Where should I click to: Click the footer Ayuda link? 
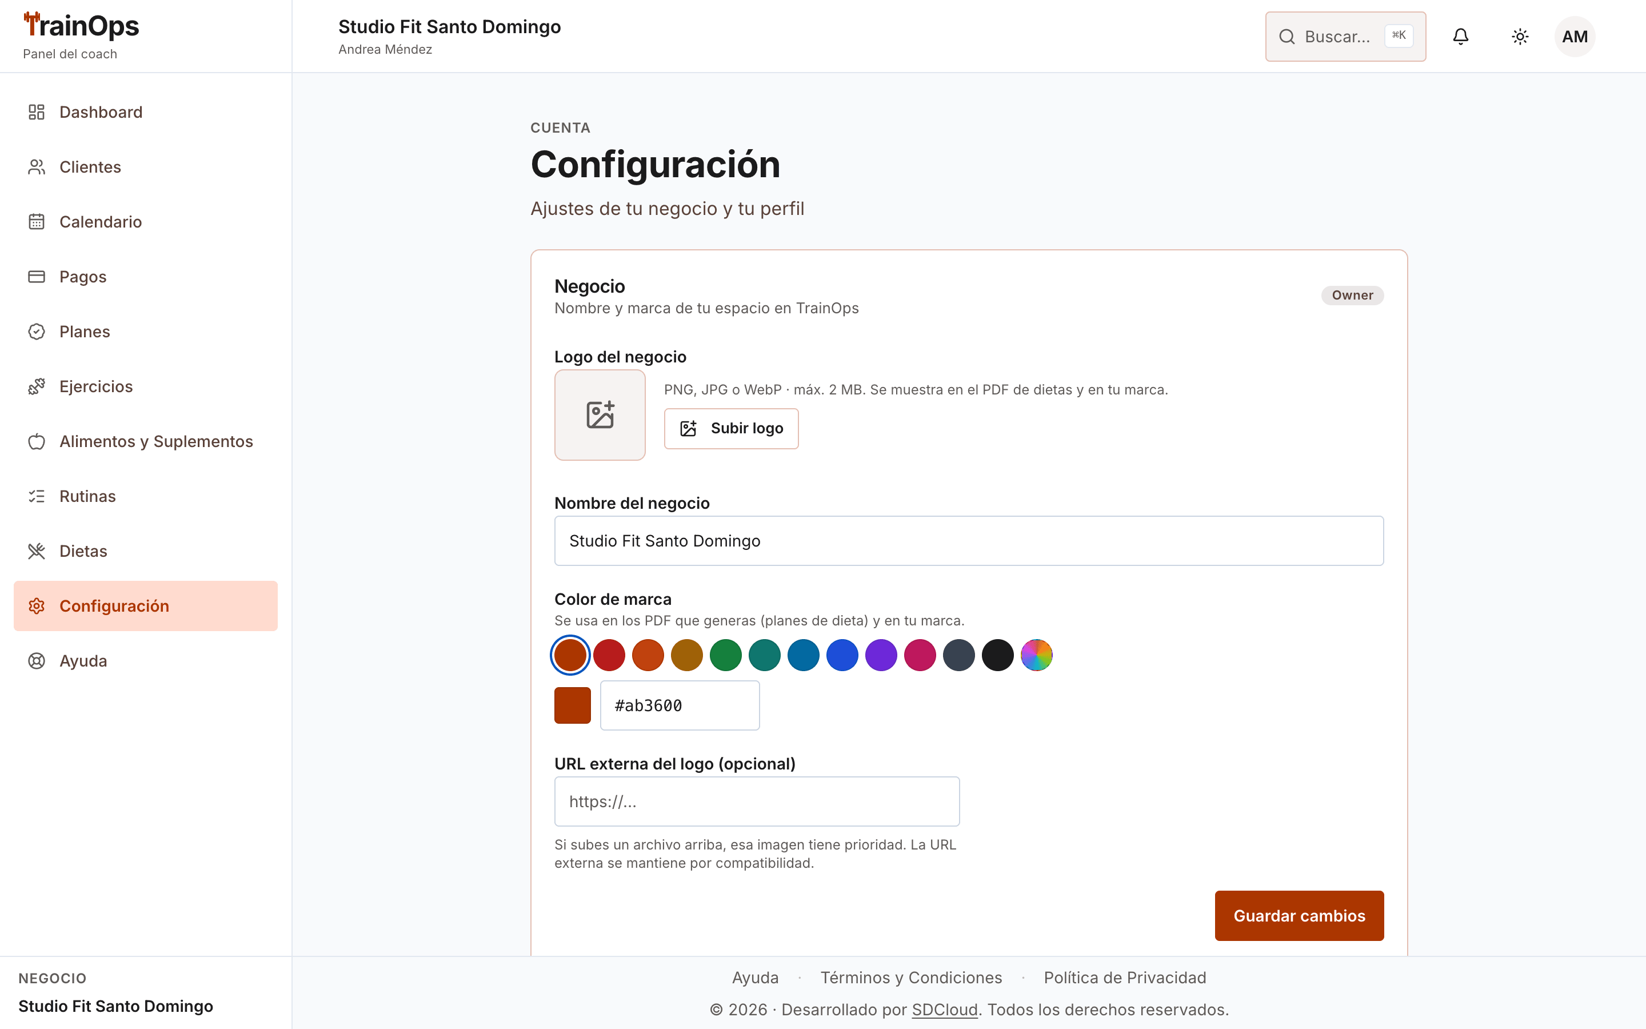[x=755, y=978]
